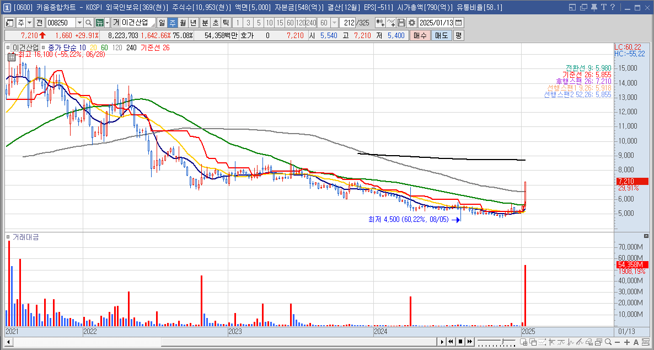Select the 년 yearly period toggle

click(x=193, y=23)
